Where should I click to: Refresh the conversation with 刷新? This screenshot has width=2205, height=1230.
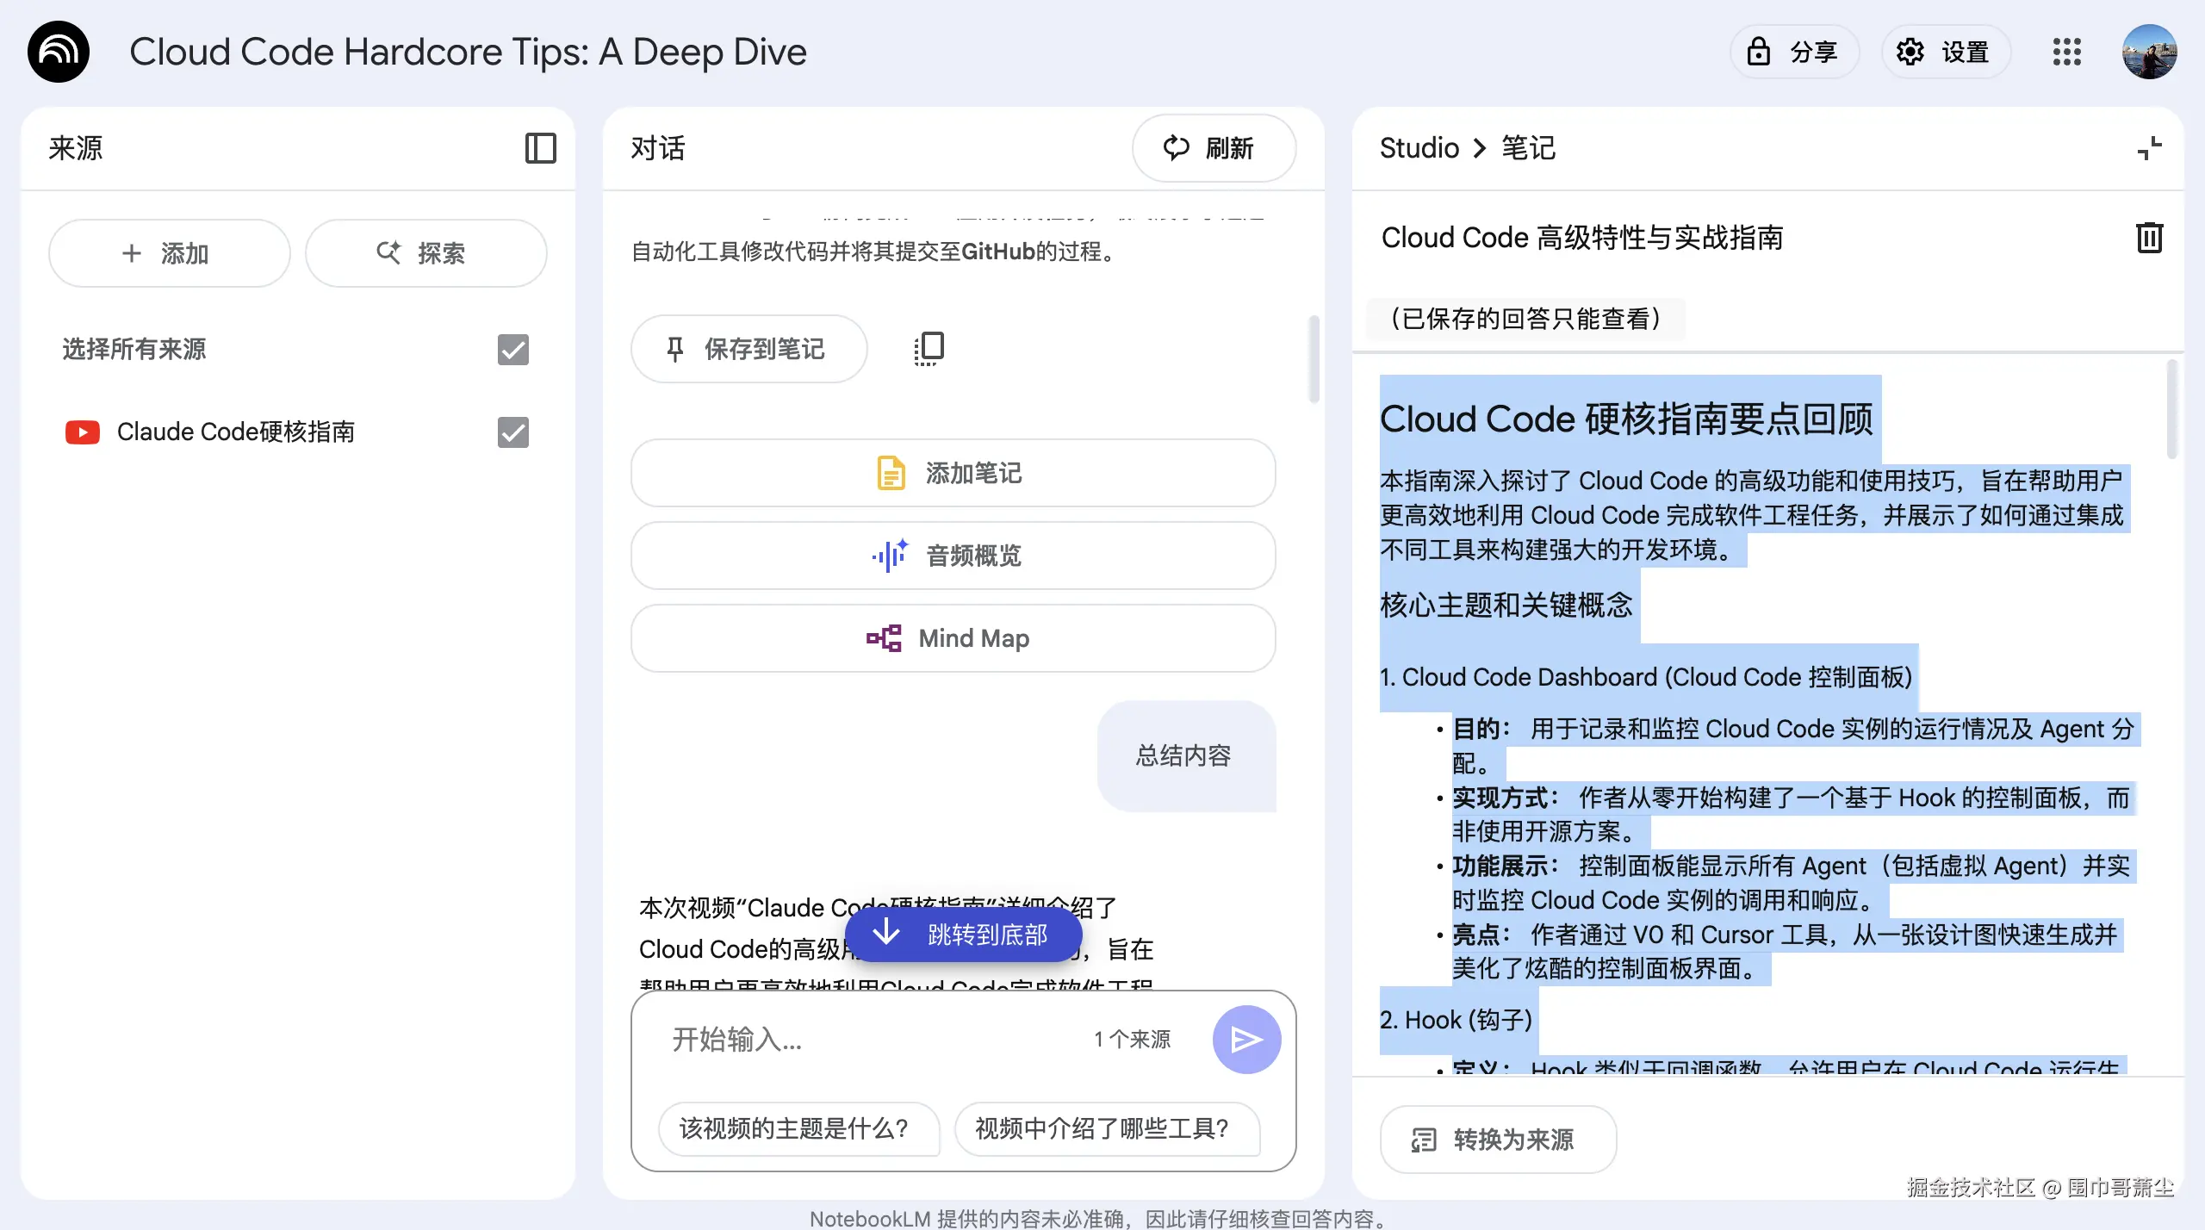point(1214,148)
